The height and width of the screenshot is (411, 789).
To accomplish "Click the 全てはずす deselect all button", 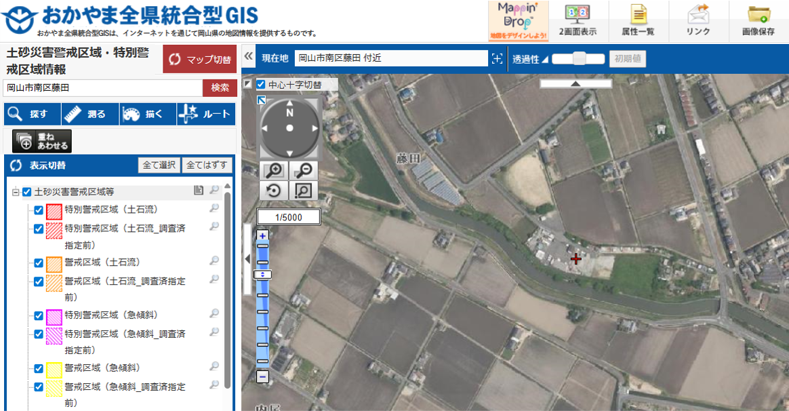I will [207, 165].
